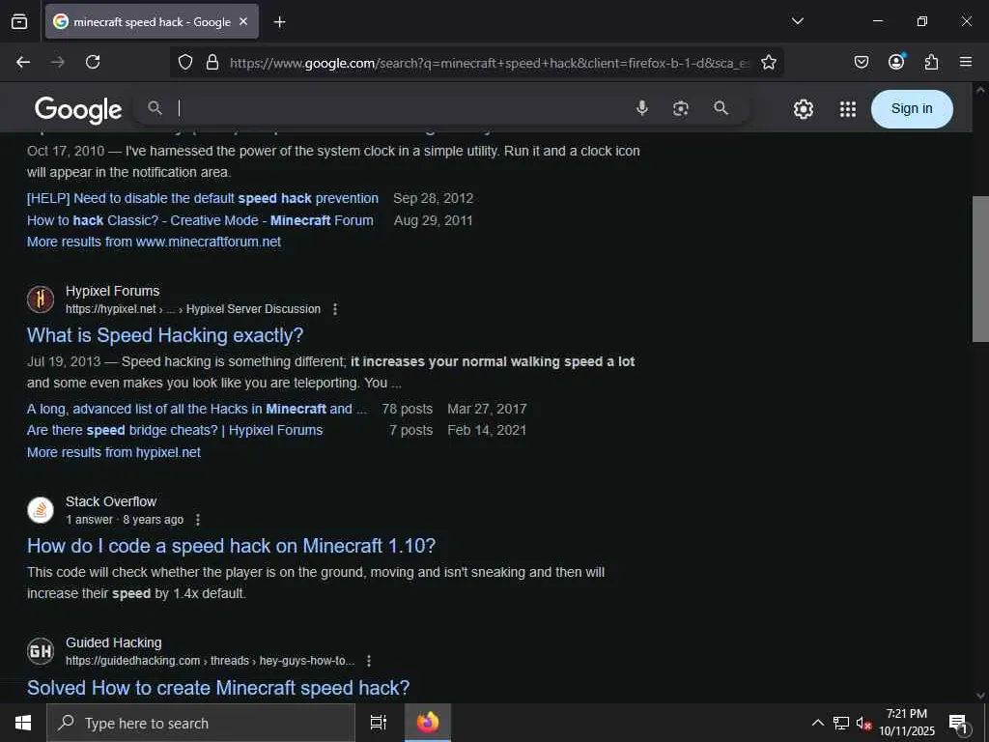Screen dimensions: 989x742
Task: Open Windows notification center
Action: click(959, 723)
